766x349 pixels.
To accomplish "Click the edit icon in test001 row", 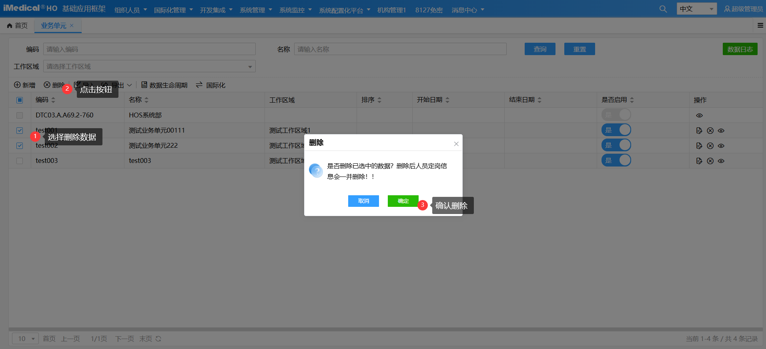I will tap(699, 131).
